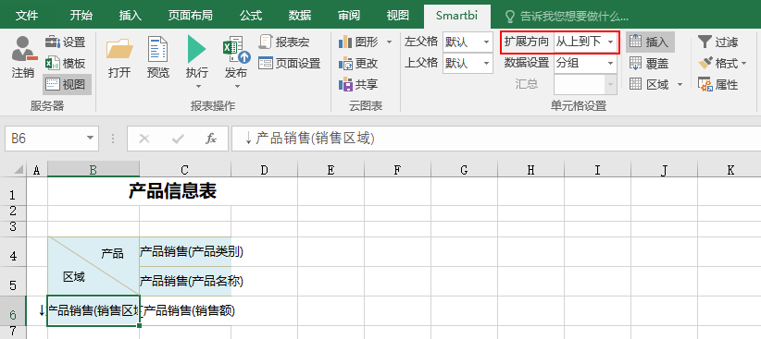The image size is (761, 339).
Task: Click the 页面设置 button
Action: point(290,64)
